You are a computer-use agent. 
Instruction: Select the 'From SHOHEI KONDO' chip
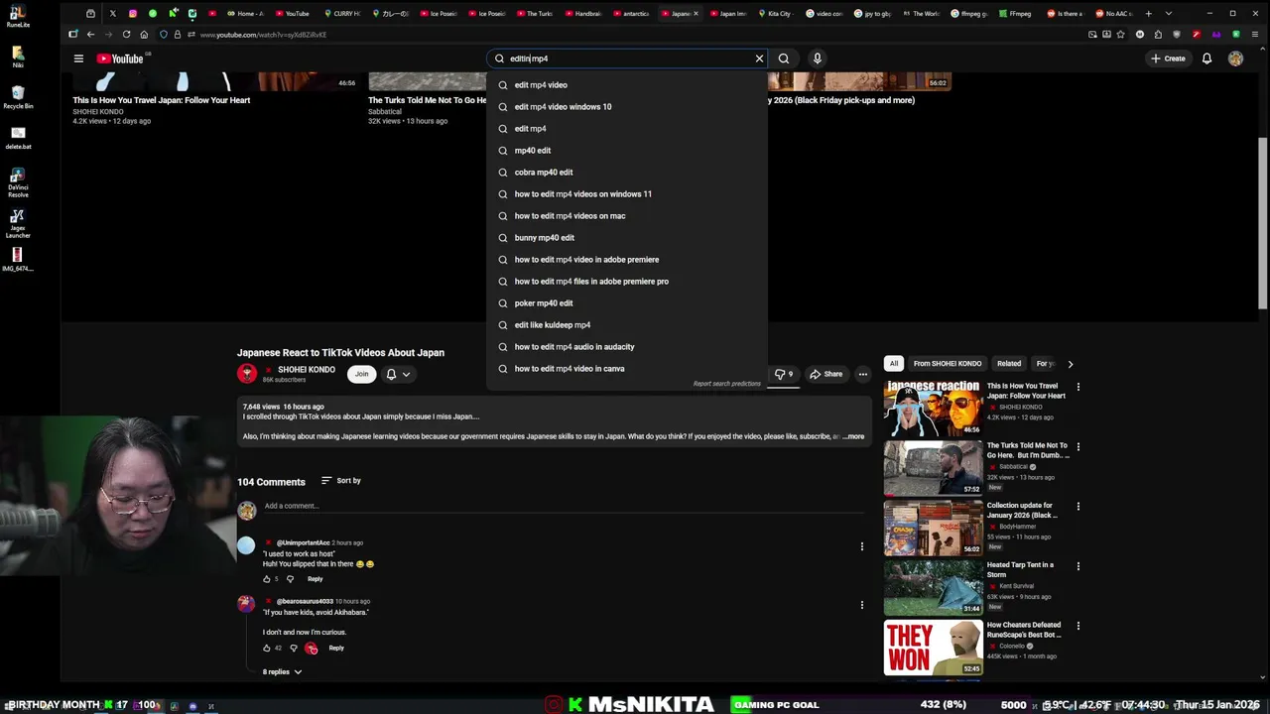coord(948,364)
